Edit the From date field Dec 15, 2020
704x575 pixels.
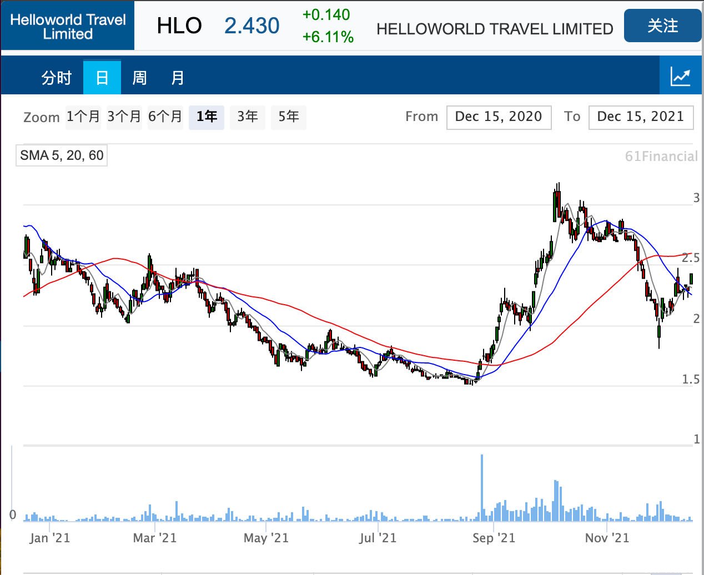coord(499,117)
